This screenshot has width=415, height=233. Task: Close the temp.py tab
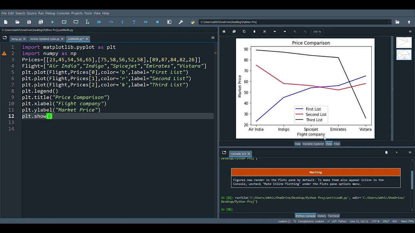tap(24, 39)
